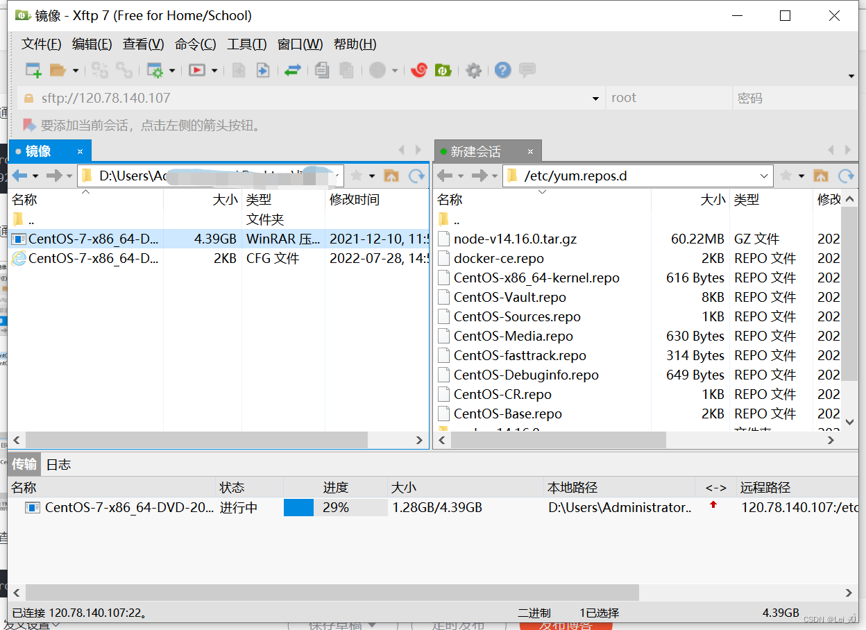This screenshot has height=630, width=866.
Task: Sort the remote pane by 类型 column
Action: pos(770,200)
